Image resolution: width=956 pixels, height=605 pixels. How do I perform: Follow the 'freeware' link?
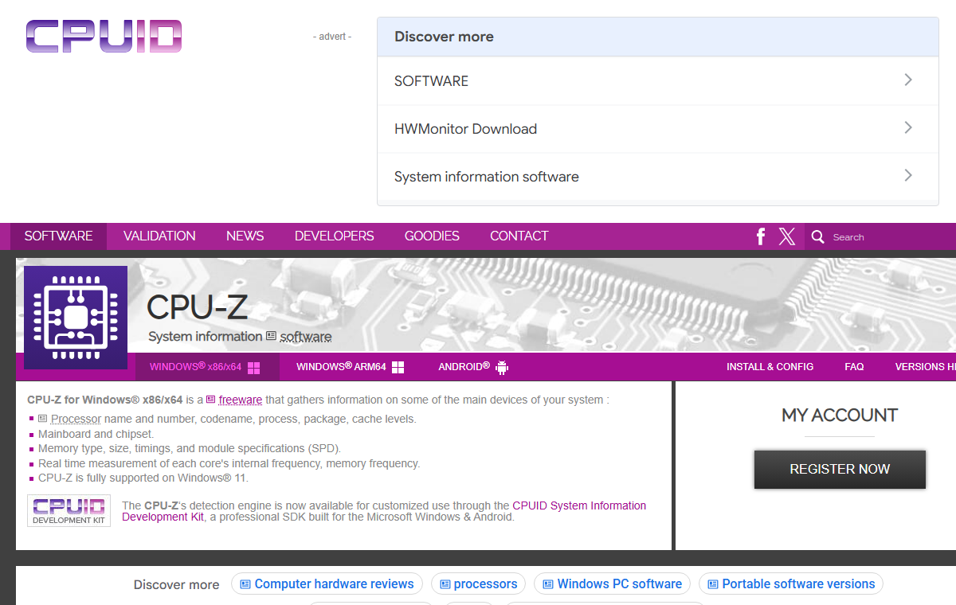click(241, 400)
